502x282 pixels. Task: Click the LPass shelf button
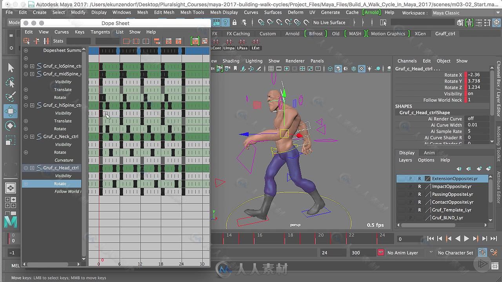coord(242,44)
